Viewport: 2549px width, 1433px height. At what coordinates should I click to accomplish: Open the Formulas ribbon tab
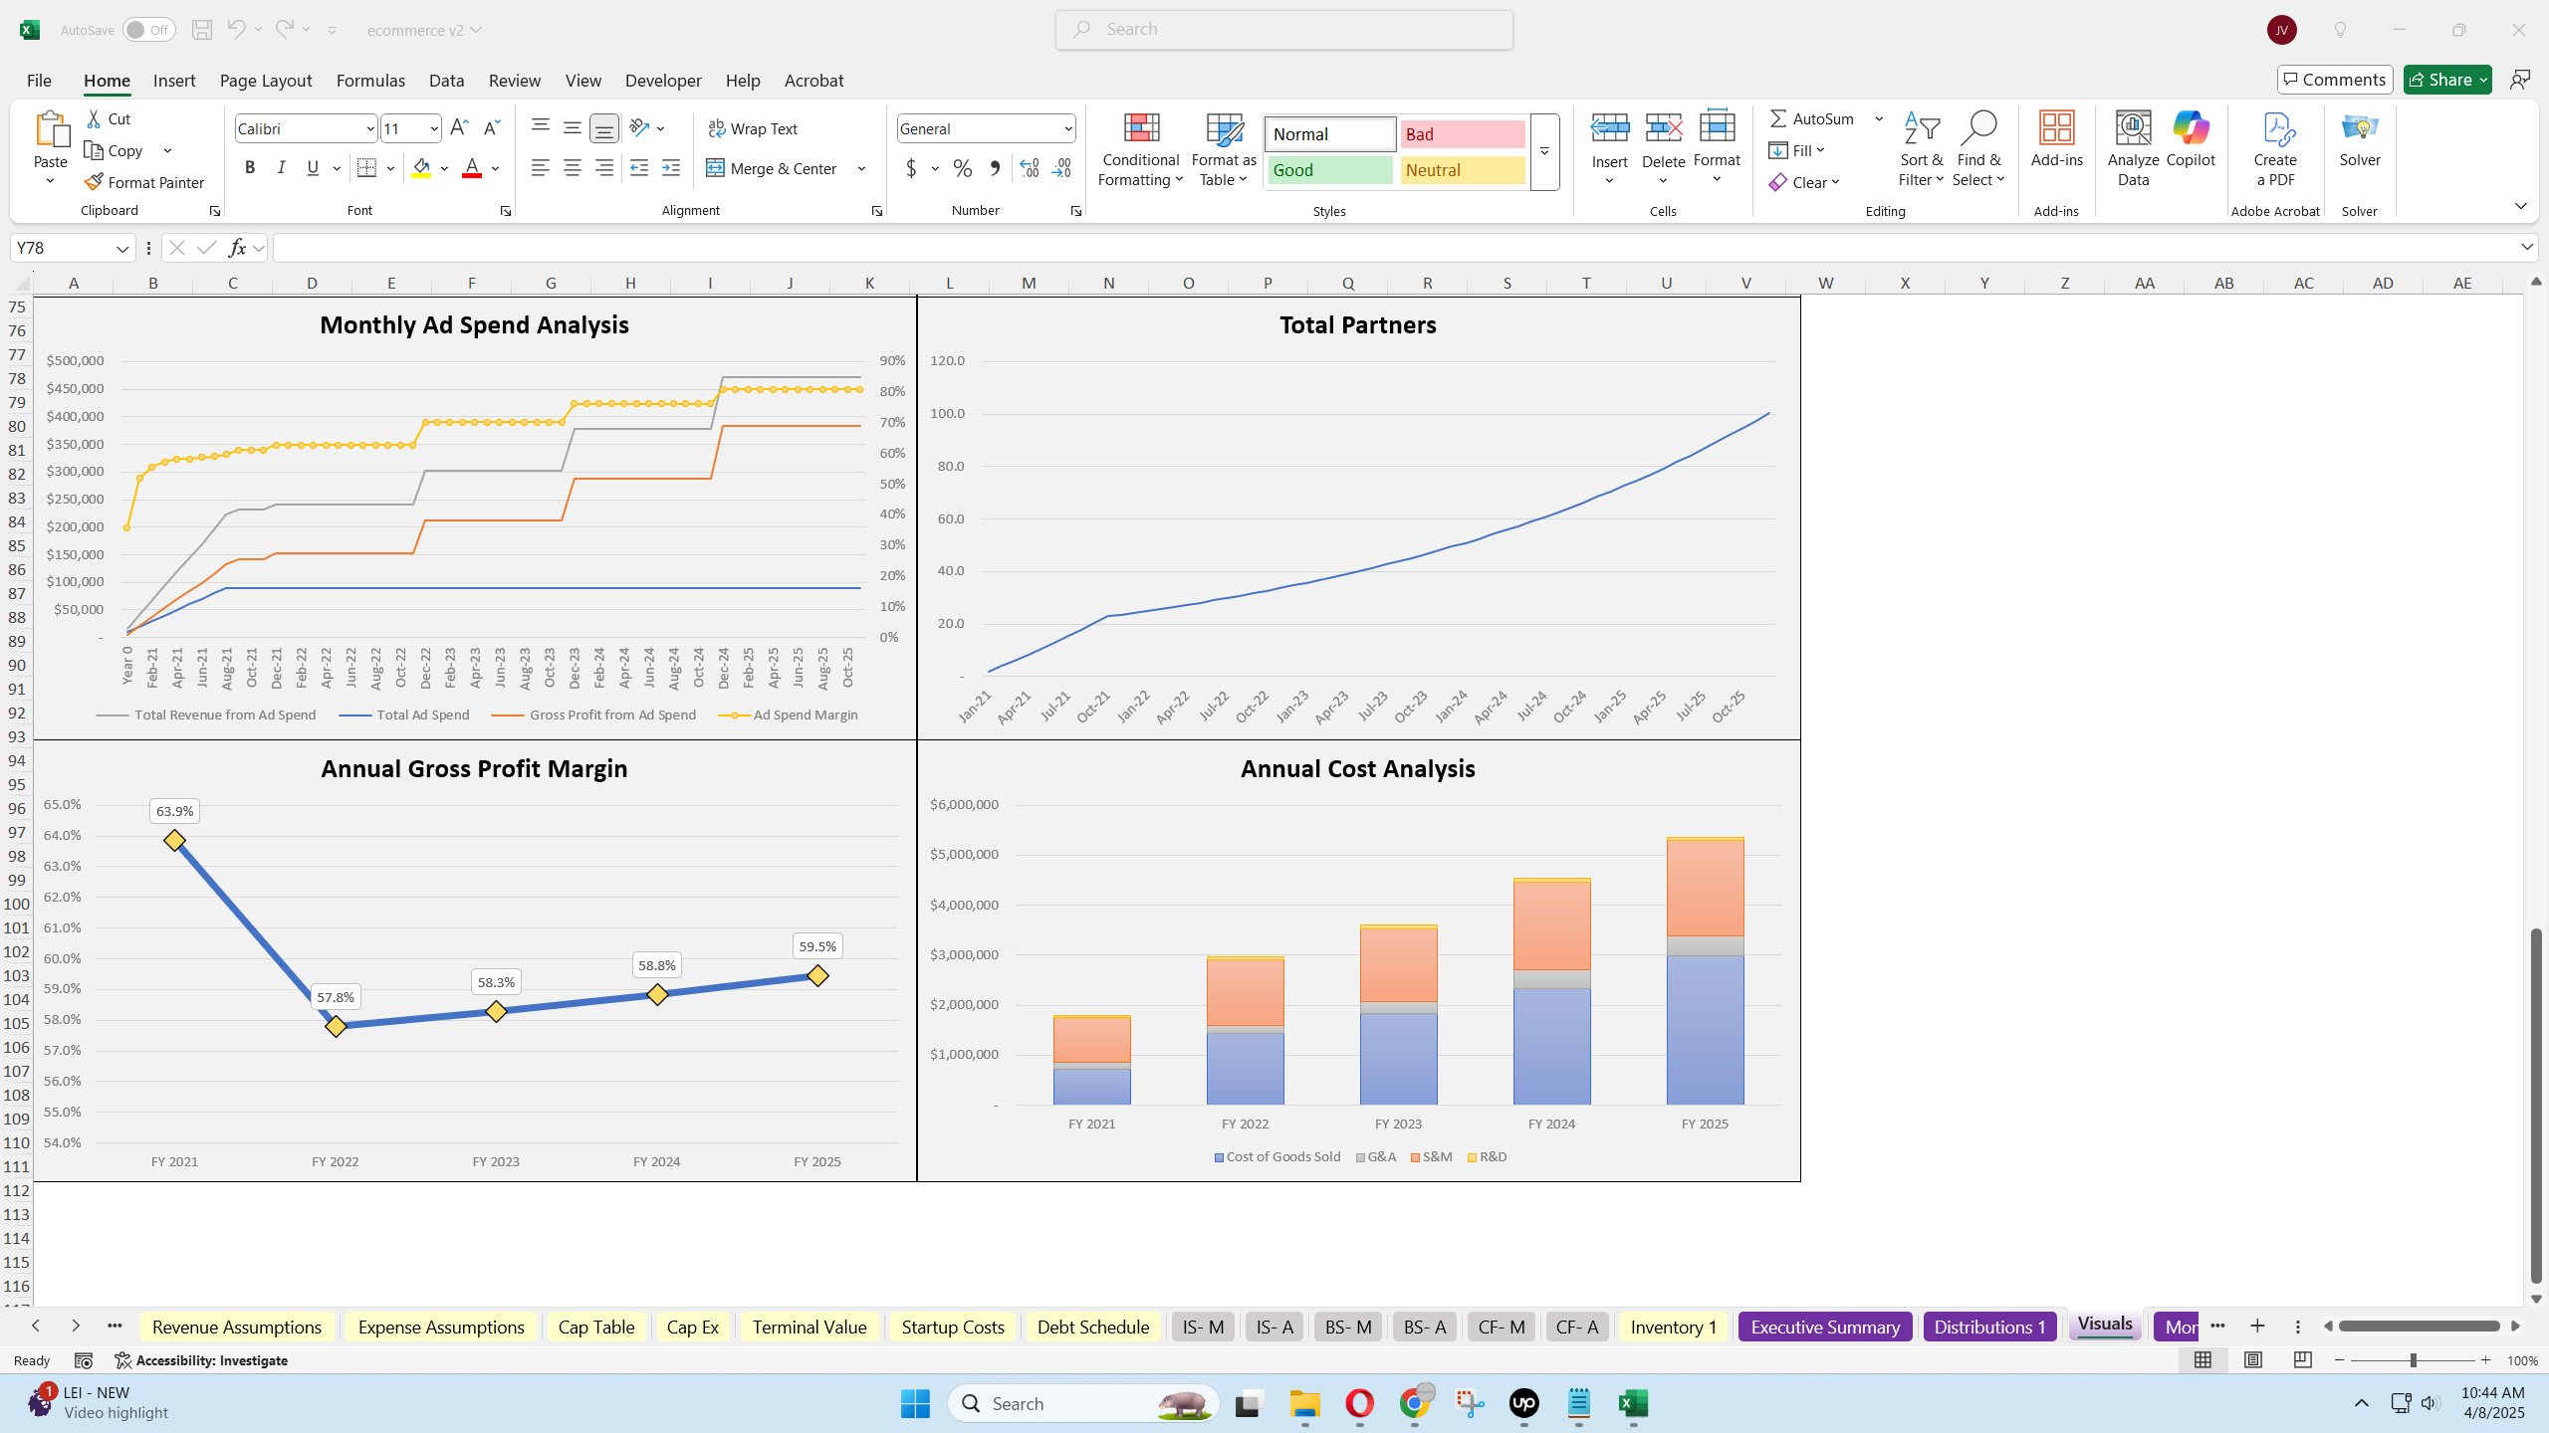[x=370, y=81]
